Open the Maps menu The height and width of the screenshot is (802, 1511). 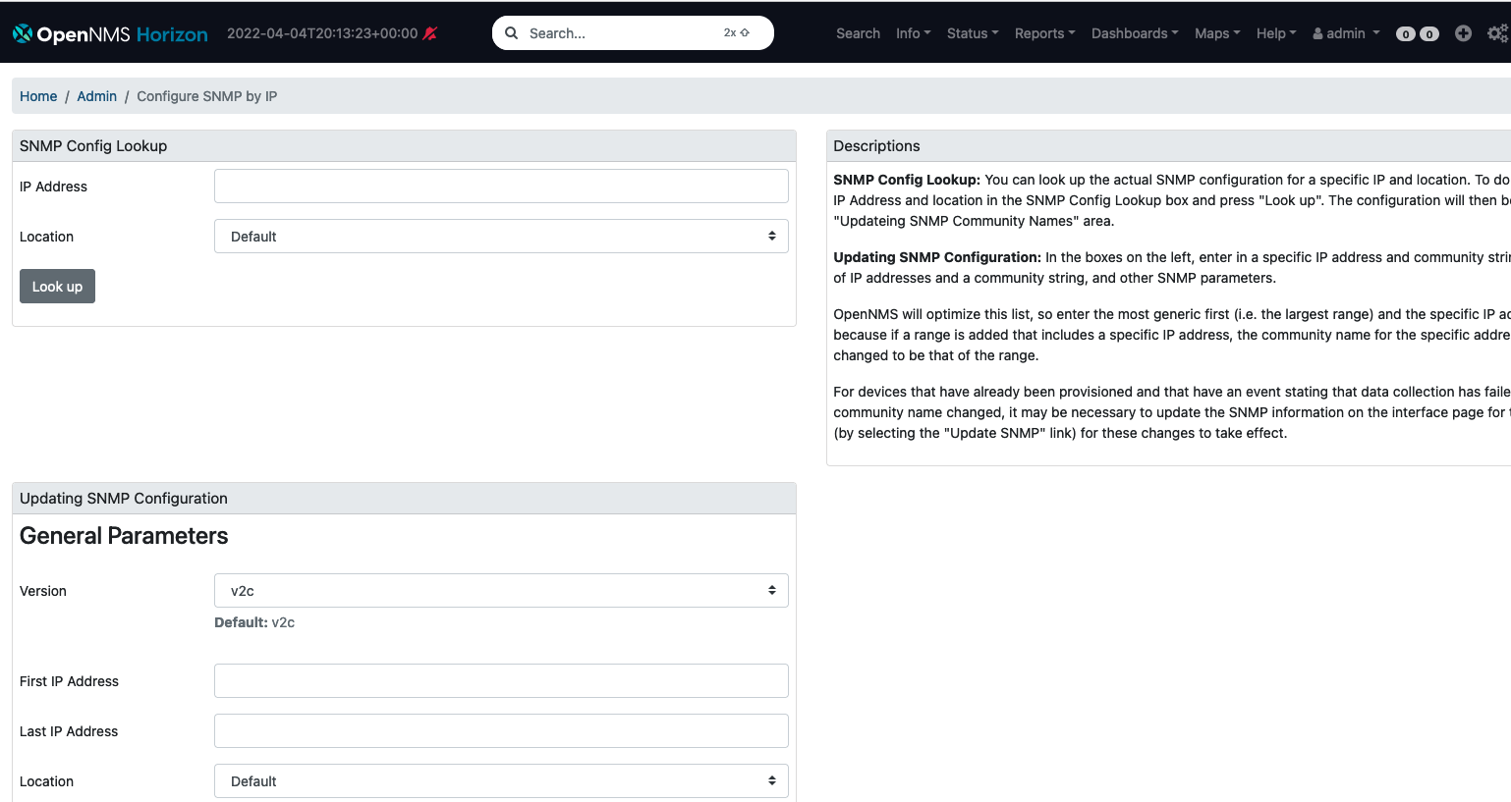pos(1216,32)
